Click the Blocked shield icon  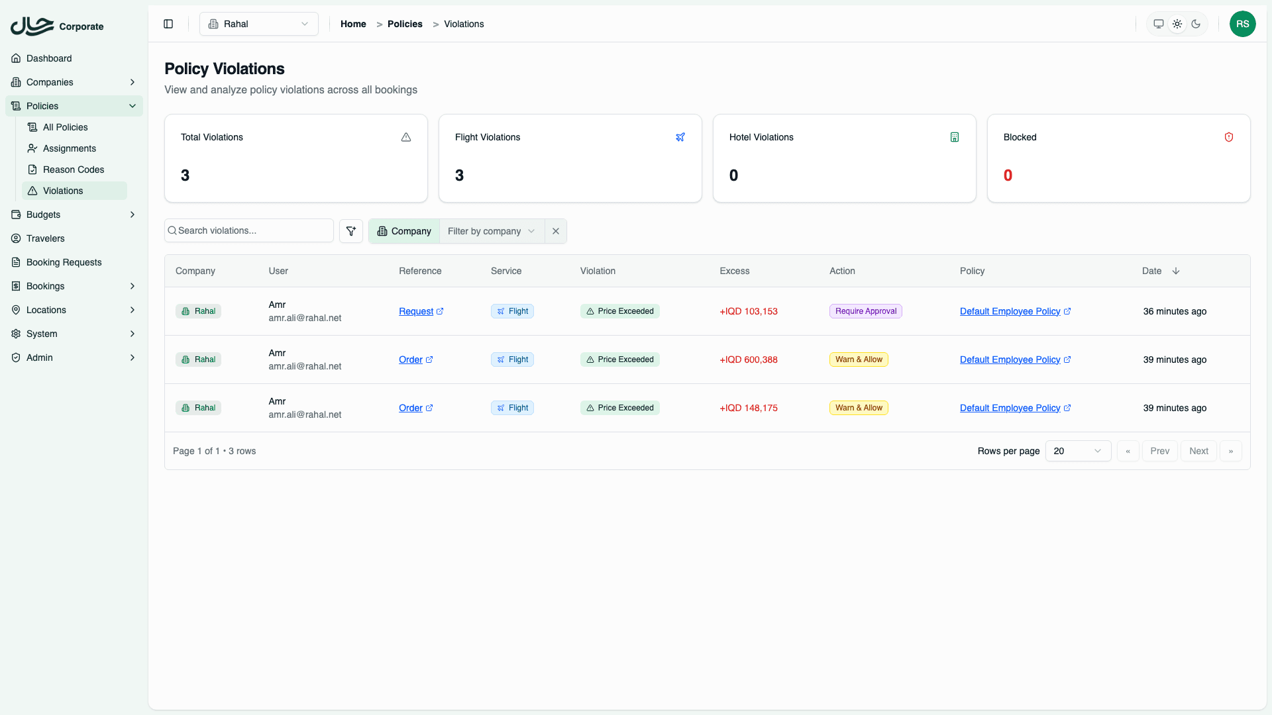1228,137
